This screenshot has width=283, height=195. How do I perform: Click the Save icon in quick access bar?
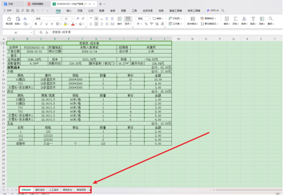coord(18,11)
